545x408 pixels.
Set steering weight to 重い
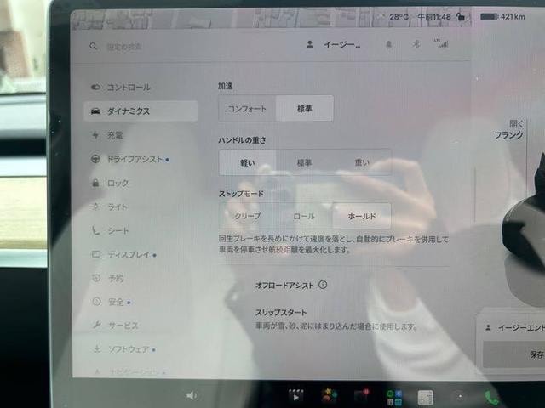[x=362, y=162]
